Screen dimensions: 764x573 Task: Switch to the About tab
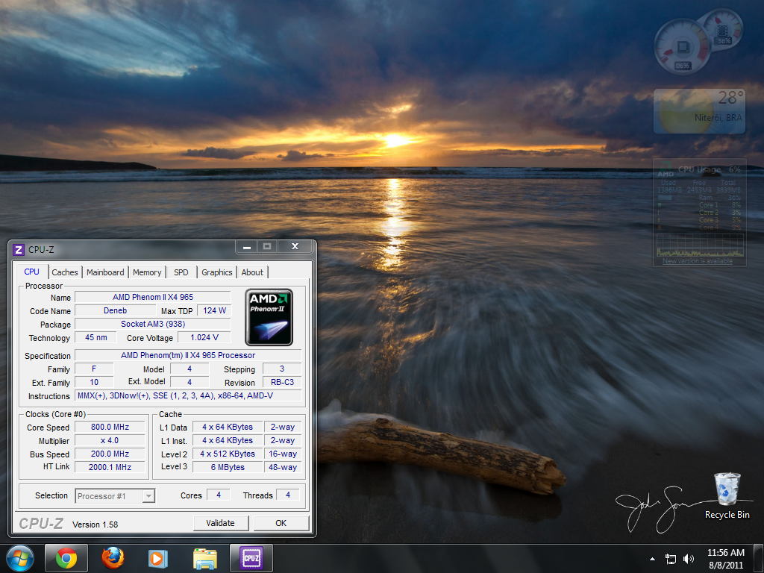pyautogui.click(x=252, y=272)
